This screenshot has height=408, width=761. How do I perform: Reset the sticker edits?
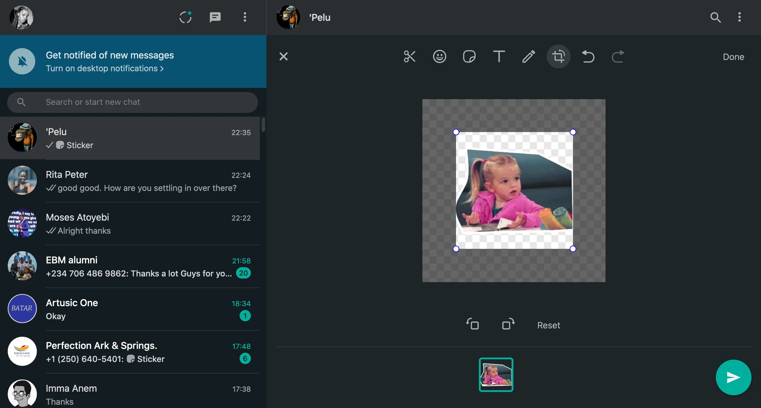[548, 325]
